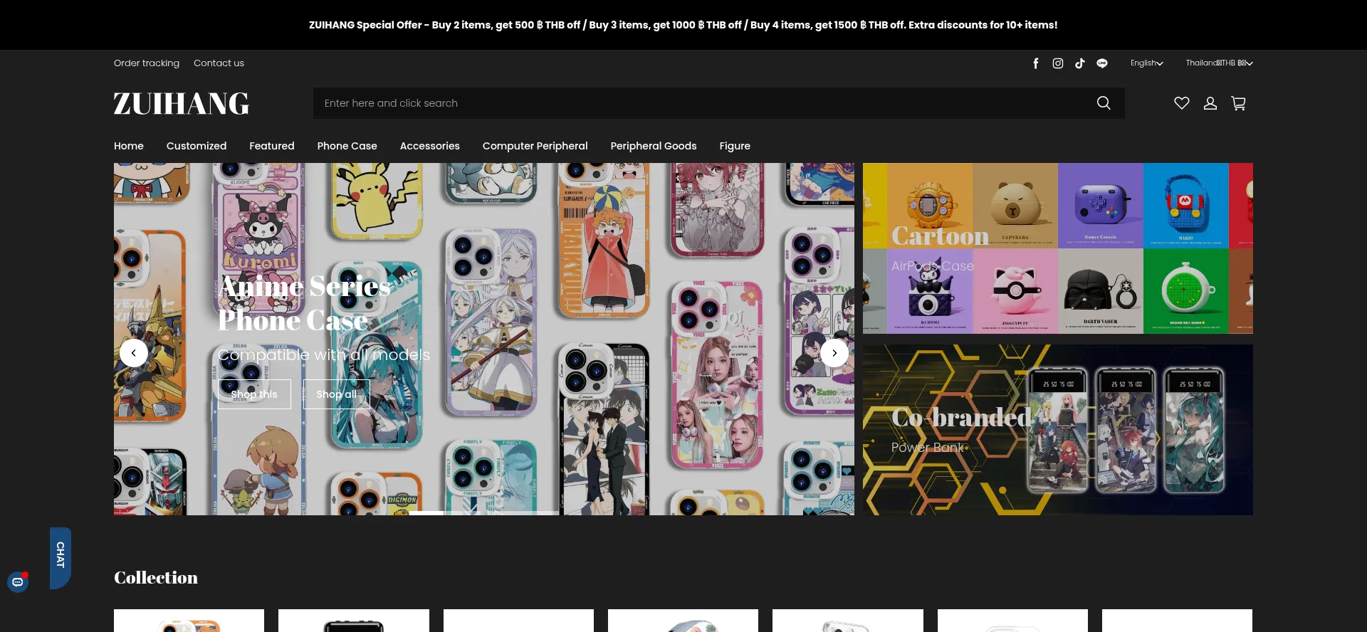Go to previous banner slide

[134, 353]
